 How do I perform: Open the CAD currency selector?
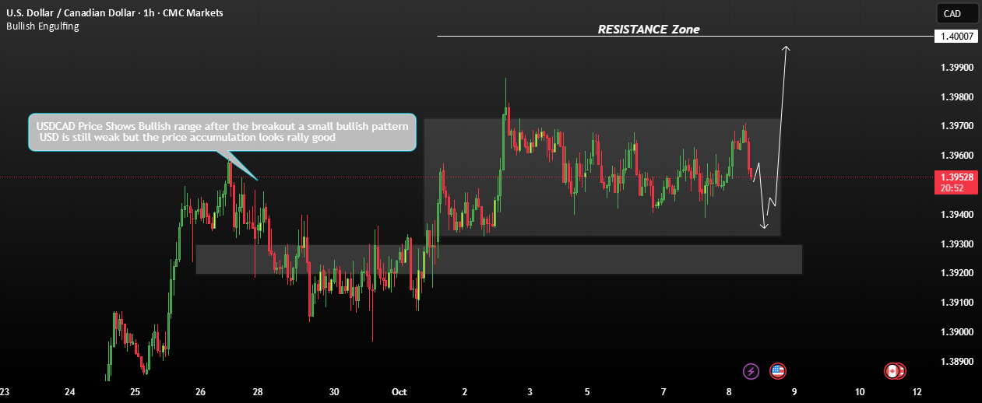pyautogui.click(x=956, y=13)
